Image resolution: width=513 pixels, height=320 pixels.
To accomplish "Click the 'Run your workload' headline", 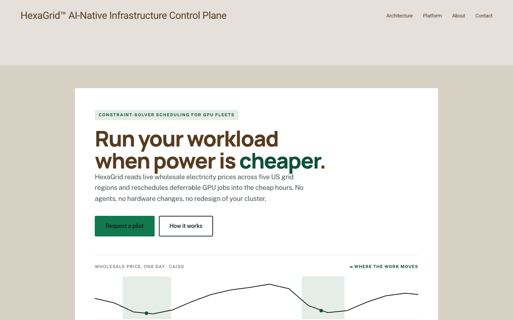I will click(210, 150).
